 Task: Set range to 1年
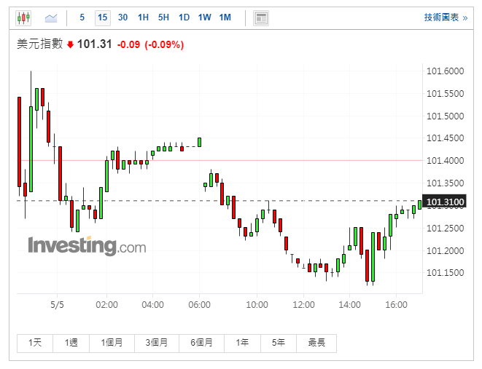tap(243, 343)
